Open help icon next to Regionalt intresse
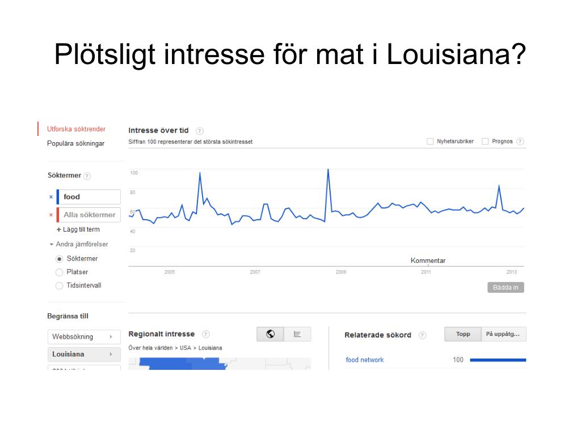This screenshot has width=581, height=435. (205, 334)
